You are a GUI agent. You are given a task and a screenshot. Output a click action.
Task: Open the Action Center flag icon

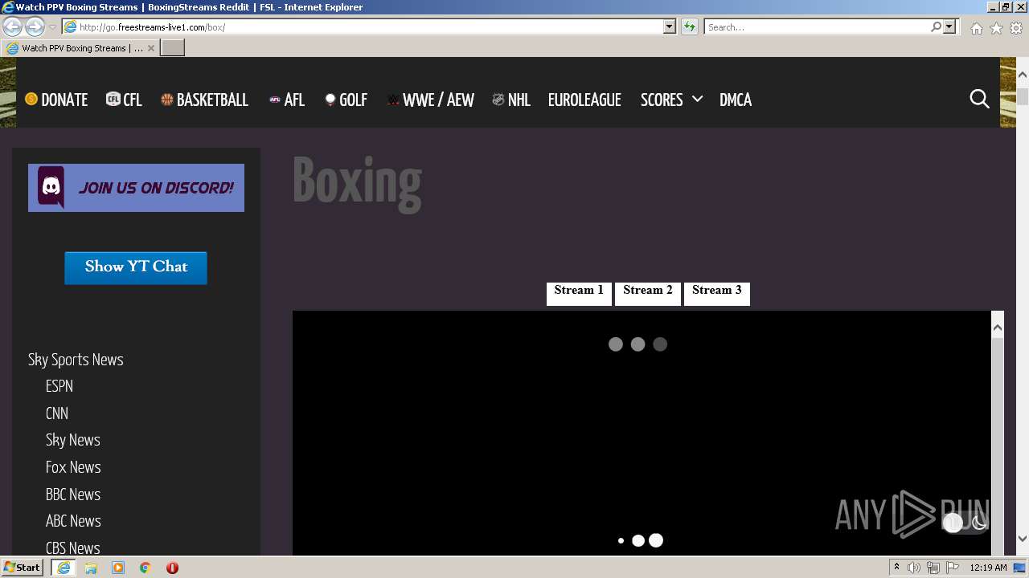click(x=953, y=568)
